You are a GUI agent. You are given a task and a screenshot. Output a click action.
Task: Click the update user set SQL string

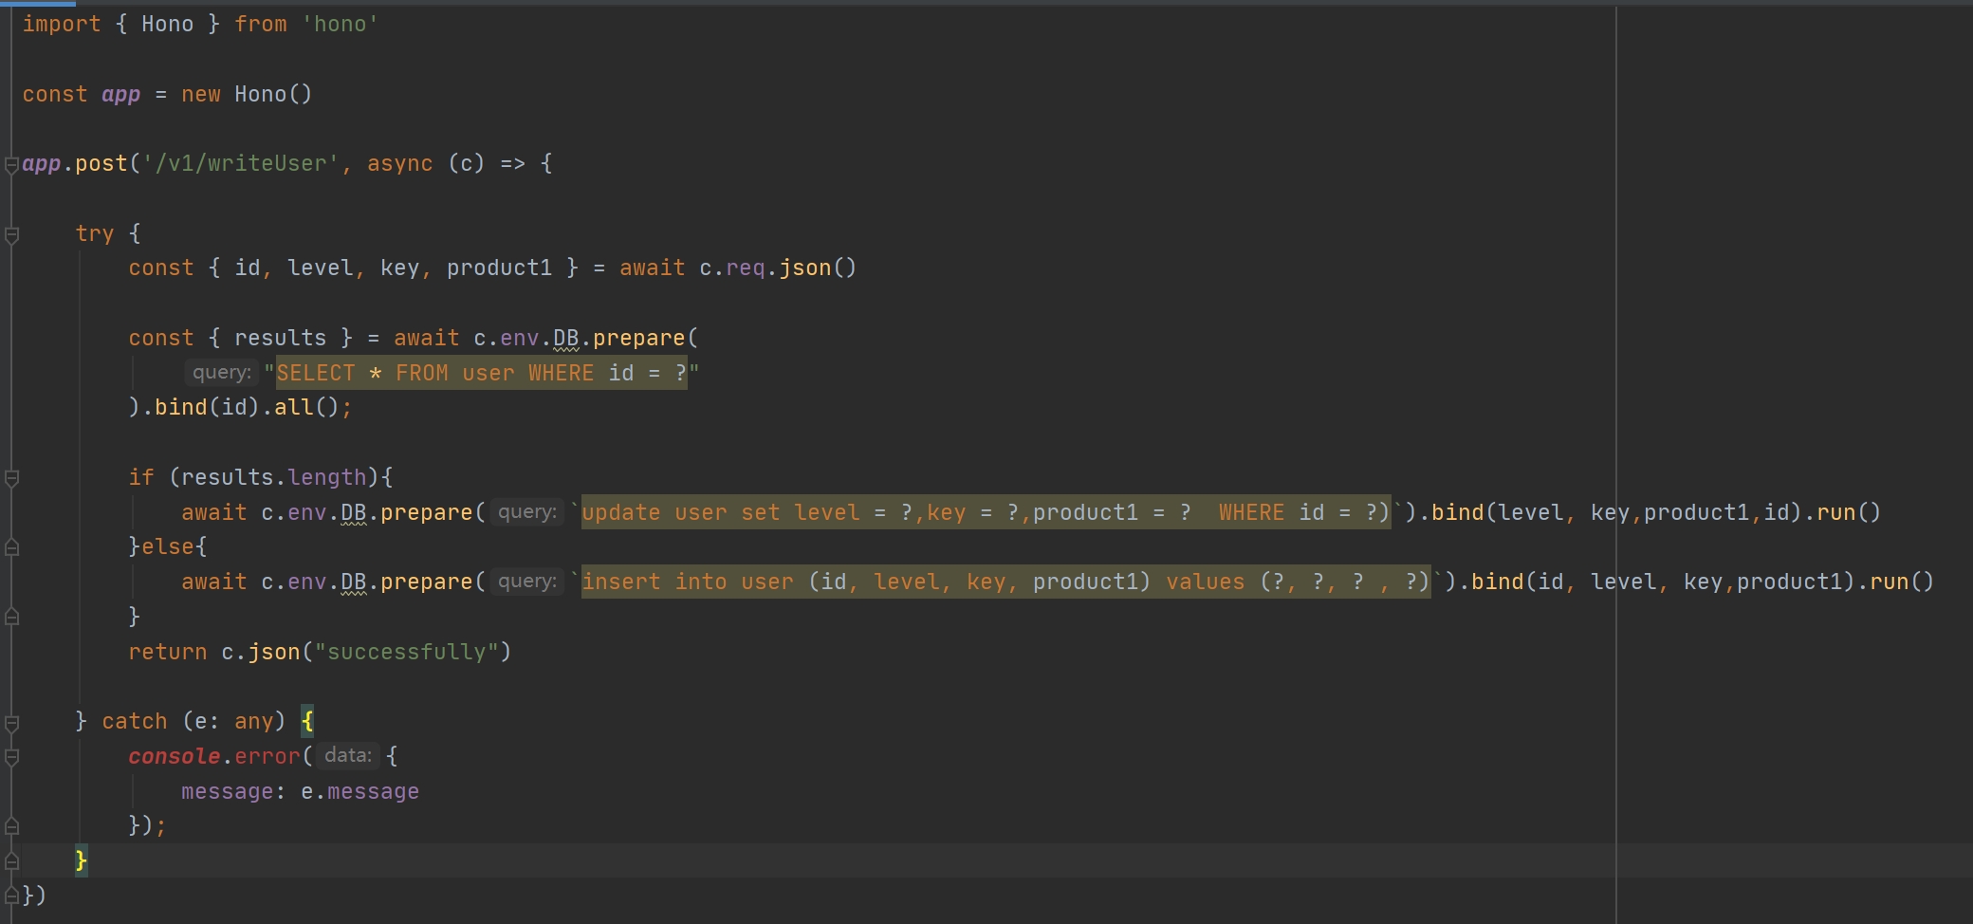tap(986, 512)
